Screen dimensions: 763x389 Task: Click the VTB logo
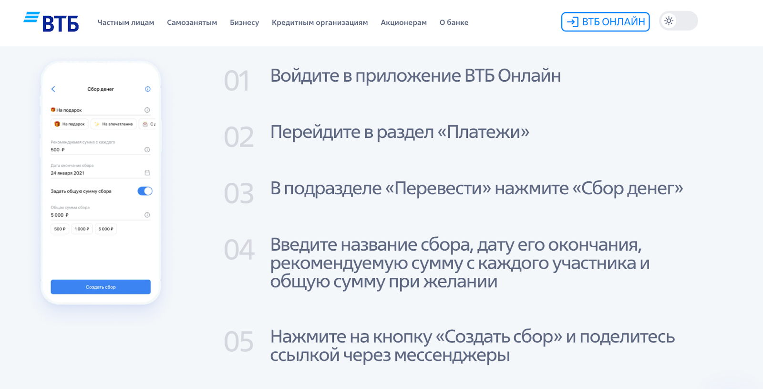pyautogui.click(x=51, y=21)
